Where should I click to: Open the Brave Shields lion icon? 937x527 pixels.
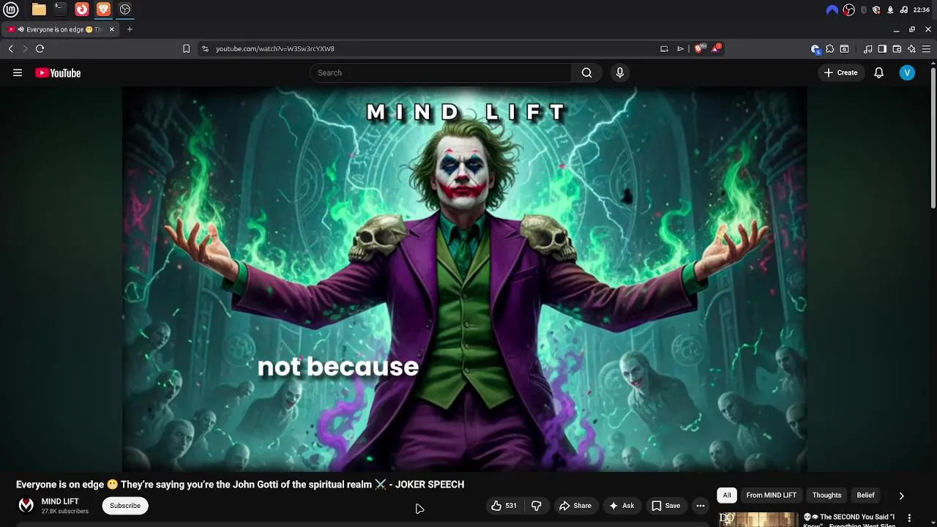[699, 48]
